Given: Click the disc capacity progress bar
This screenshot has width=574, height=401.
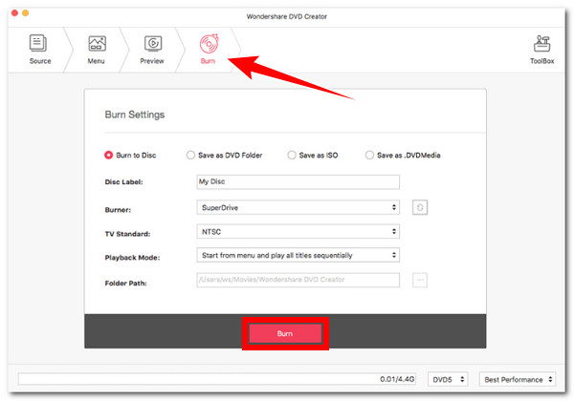Looking at the screenshot, I should coord(217,379).
